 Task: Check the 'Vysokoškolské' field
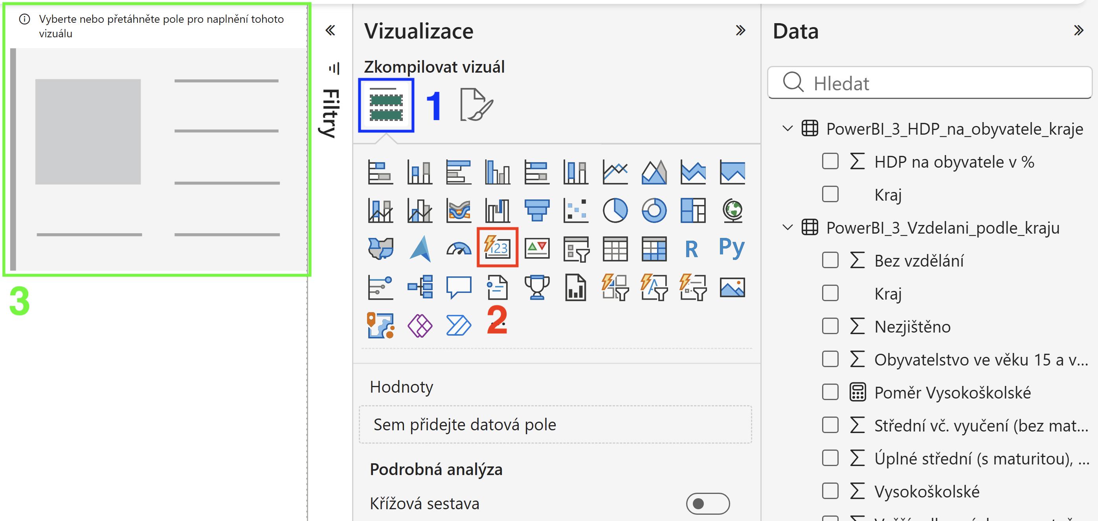[830, 491]
